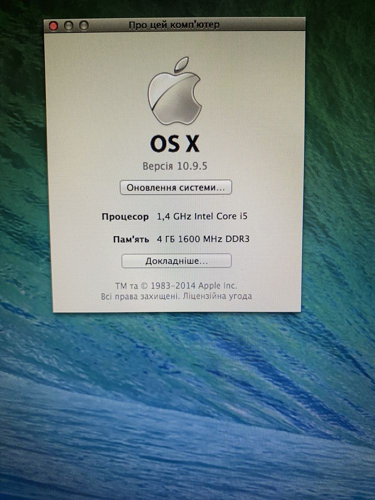This screenshot has width=375, height=500.
Task: Click the Оновлення системи… button
Action: pos(175,187)
